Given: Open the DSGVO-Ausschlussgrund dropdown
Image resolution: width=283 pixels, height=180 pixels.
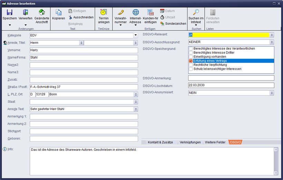Looking at the screenshot, I should [x=272, y=42].
